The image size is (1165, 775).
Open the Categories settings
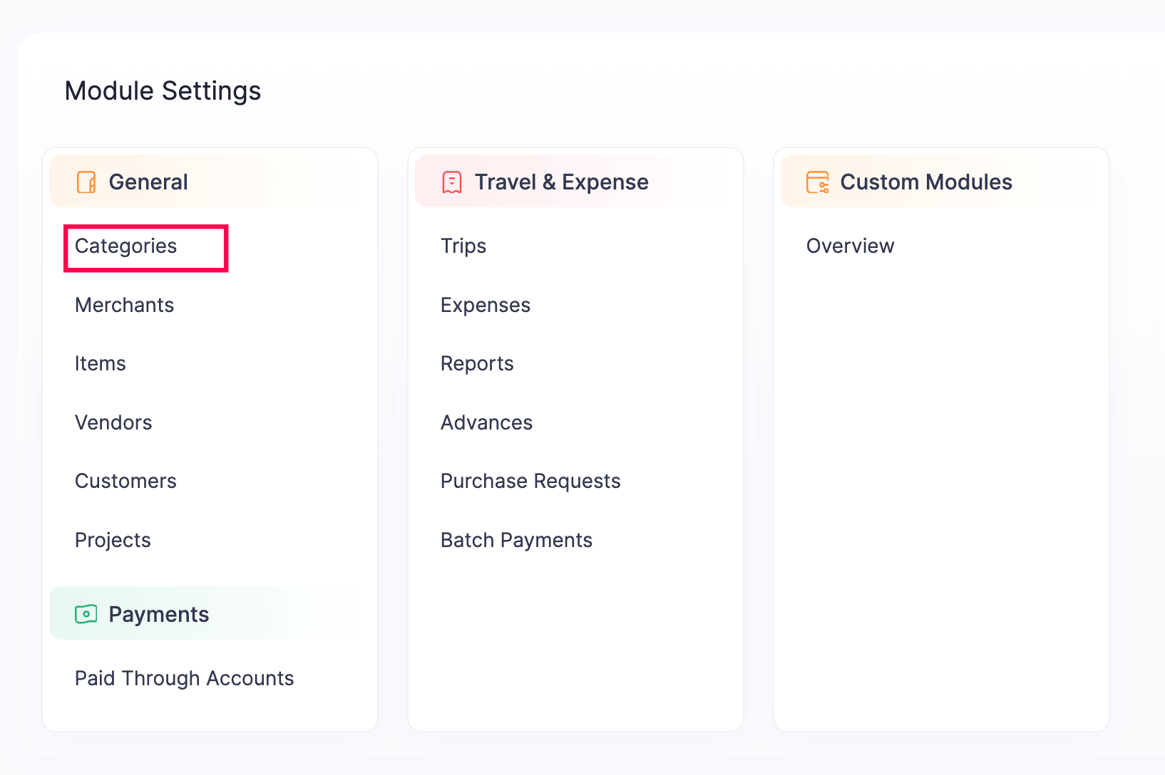[126, 246]
